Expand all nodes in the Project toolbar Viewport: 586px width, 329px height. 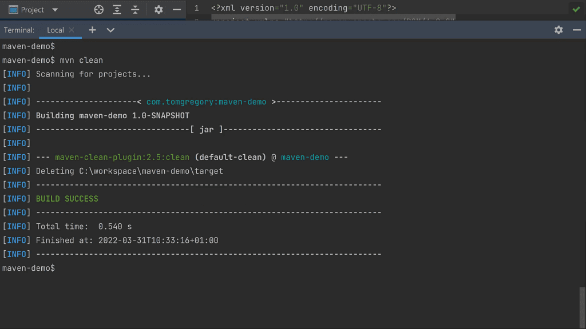pyautogui.click(x=117, y=9)
